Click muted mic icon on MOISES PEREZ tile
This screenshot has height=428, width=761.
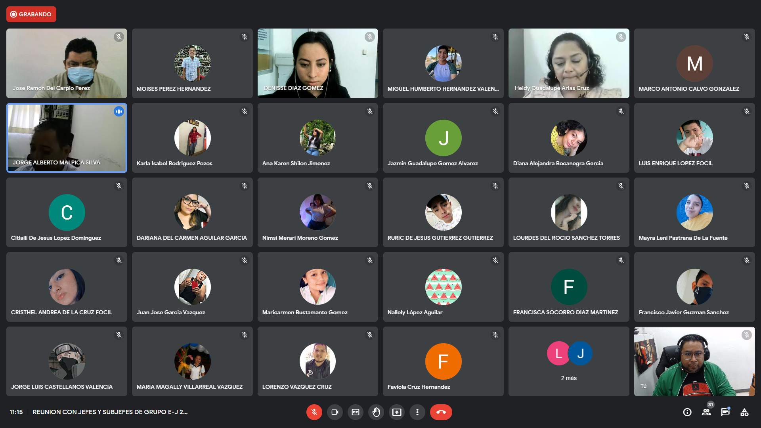click(245, 37)
